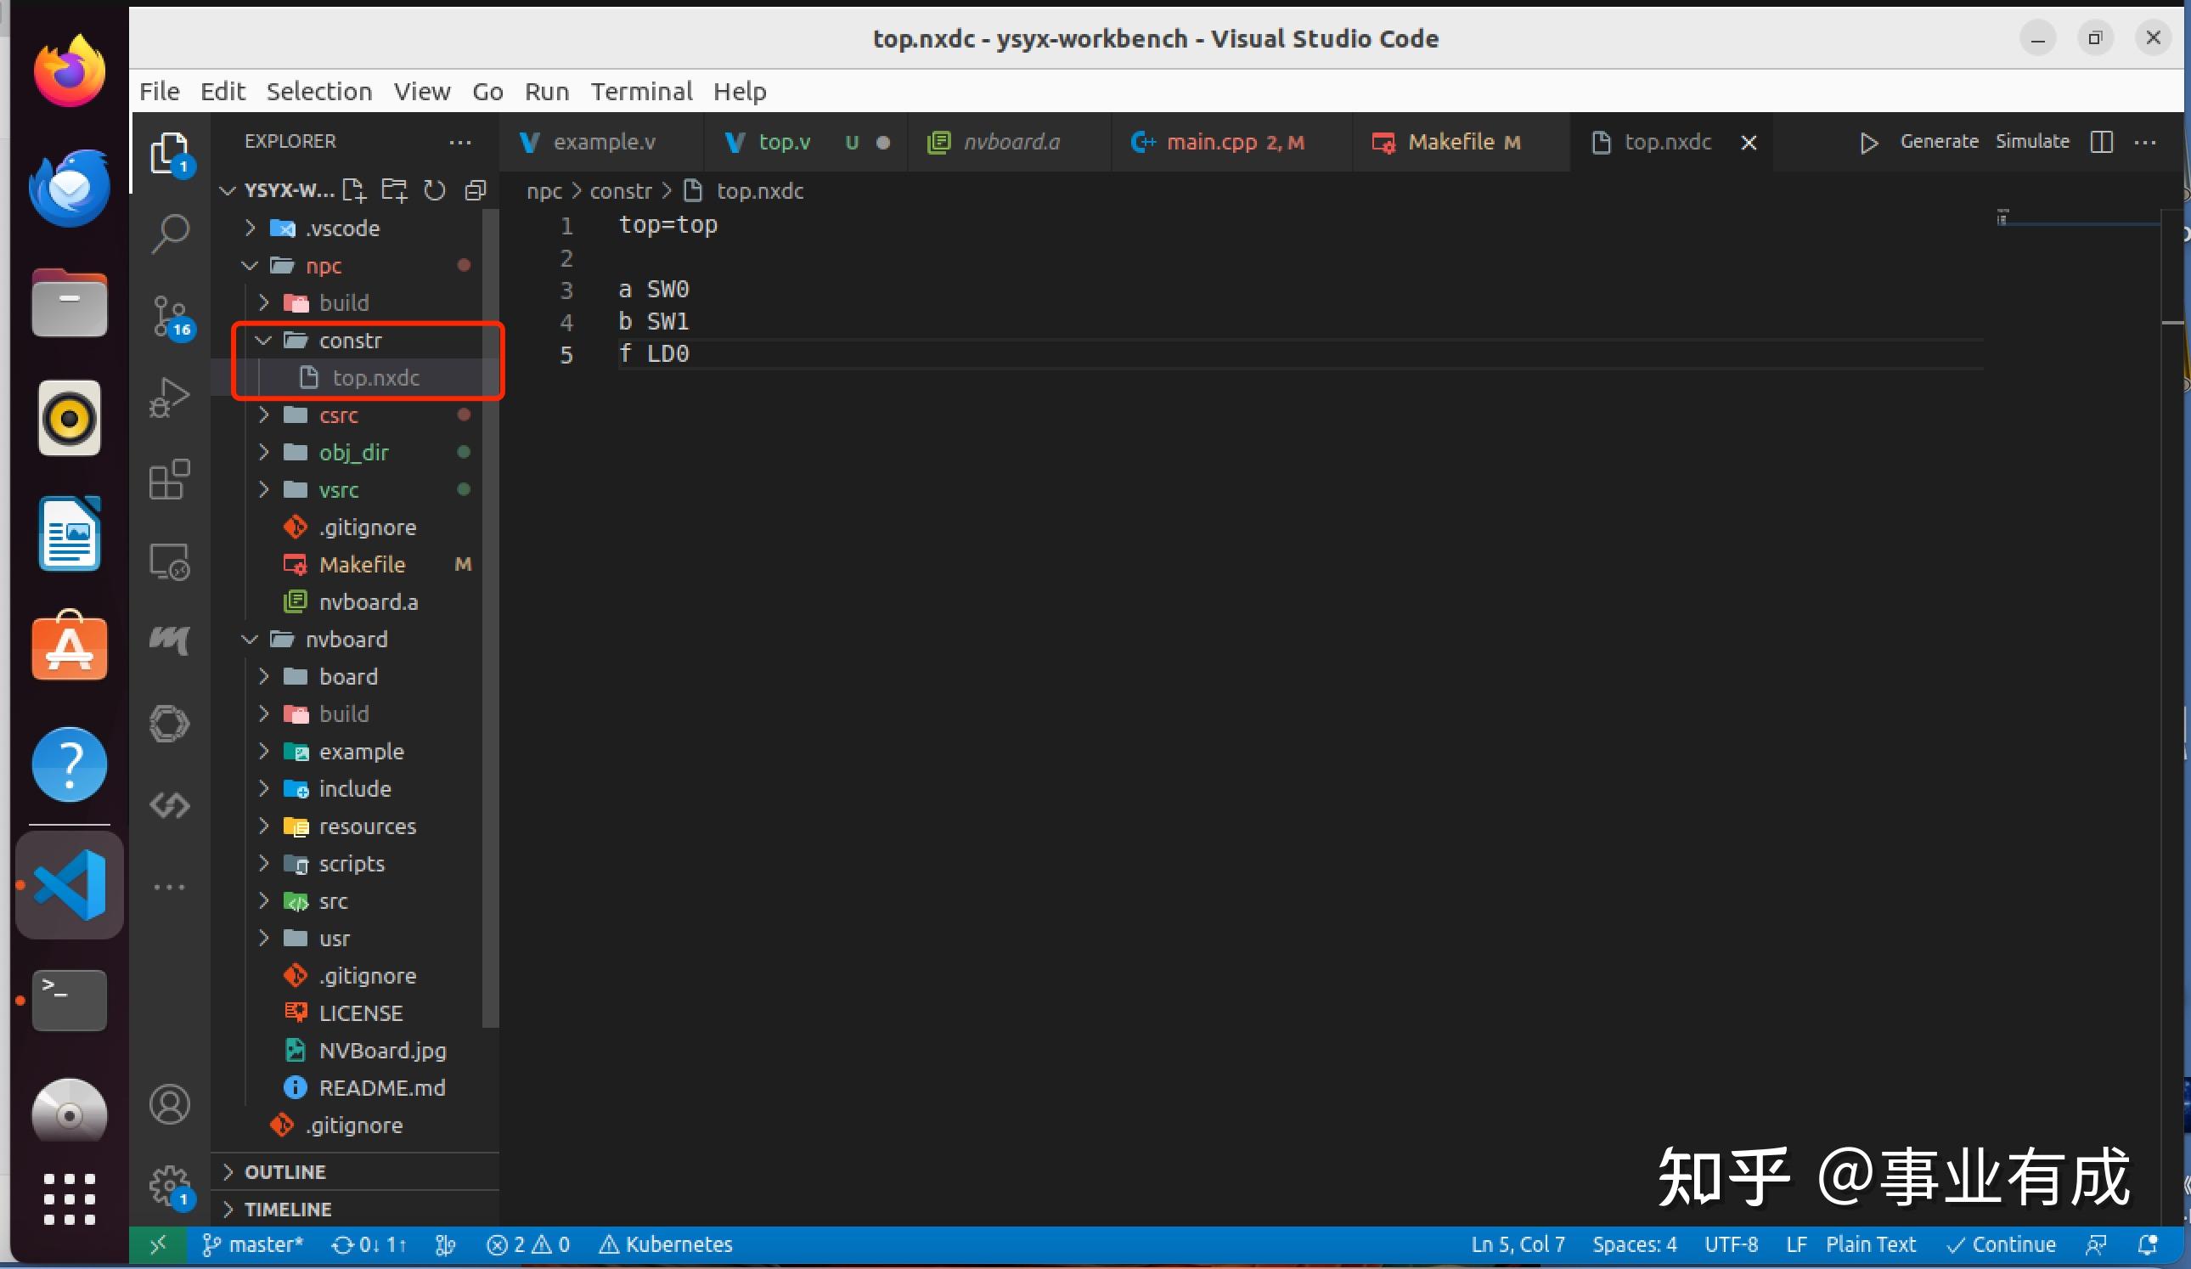Click master branch in status bar
This screenshot has width=2191, height=1269.
coord(253,1244)
